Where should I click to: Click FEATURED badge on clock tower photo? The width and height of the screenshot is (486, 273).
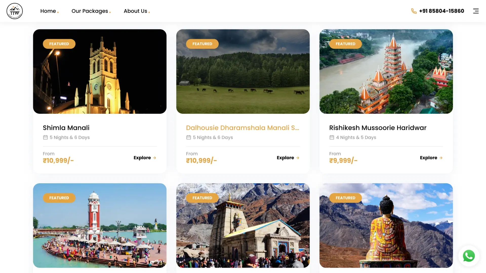(59, 198)
